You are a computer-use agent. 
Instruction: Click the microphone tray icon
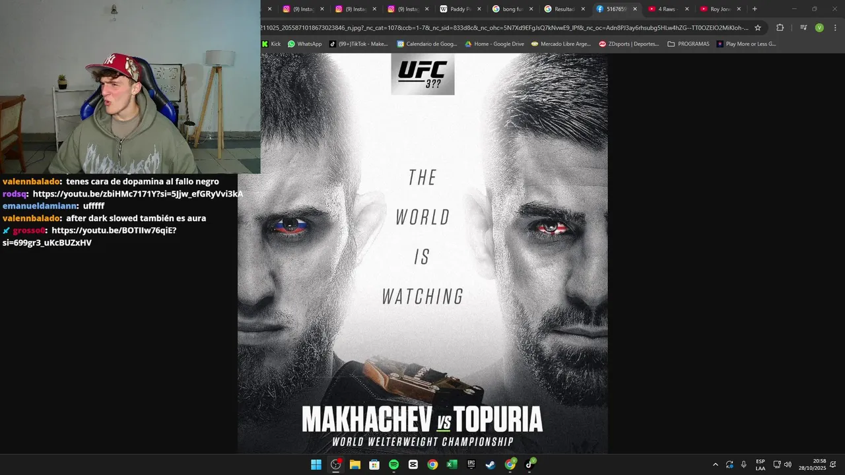743,464
